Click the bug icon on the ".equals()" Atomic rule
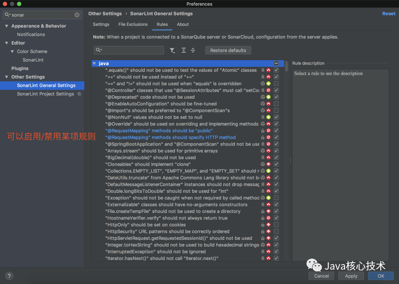Screen dimensions: 399x284 pyautogui.click(x=263, y=70)
